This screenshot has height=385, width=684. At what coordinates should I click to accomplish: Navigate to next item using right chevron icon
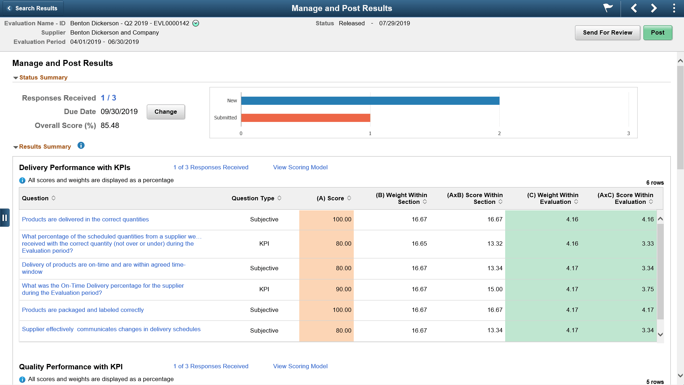coord(654,8)
